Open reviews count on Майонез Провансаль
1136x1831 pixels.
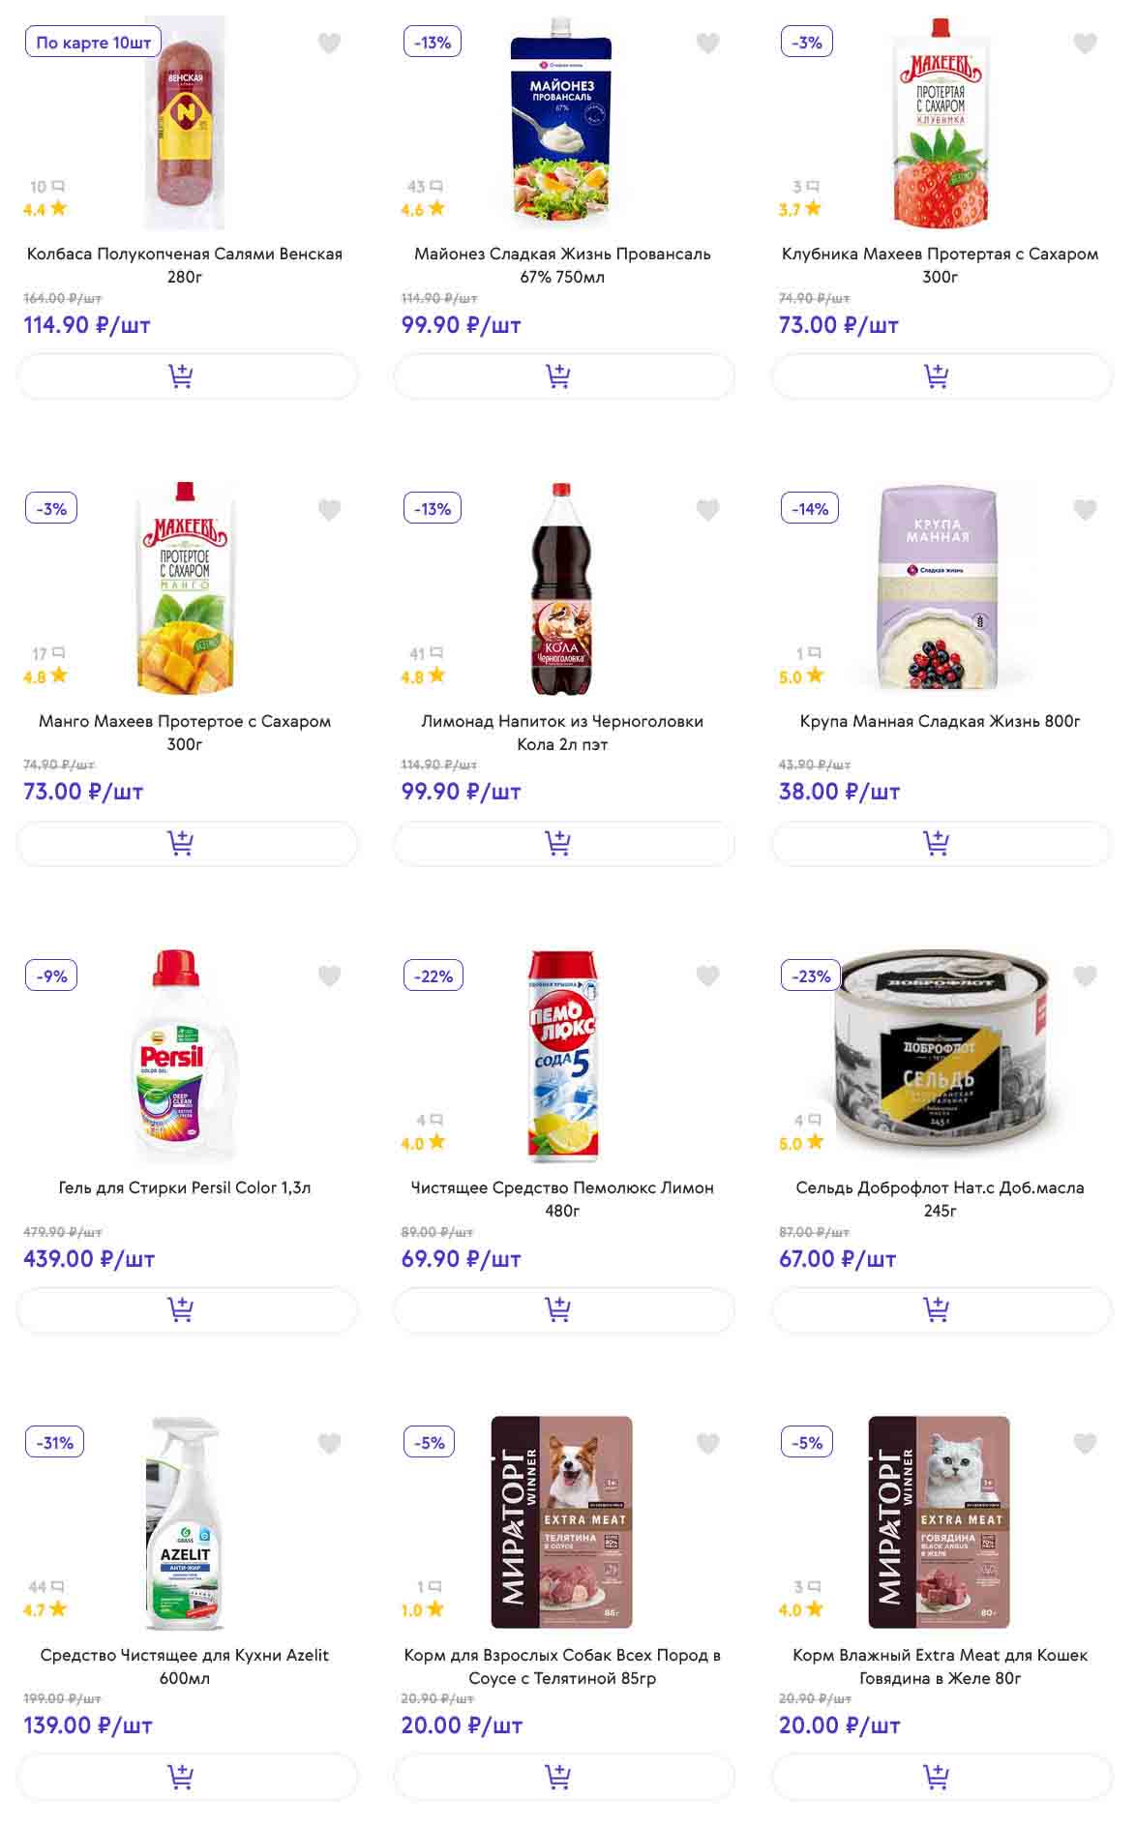(425, 186)
